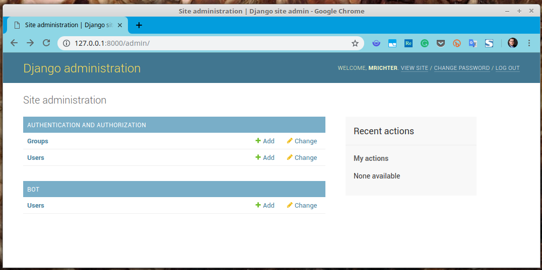The height and width of the screenshot is (270, 542).
Task: Bookmark this page with the star
Action: (x=355, y=43)
